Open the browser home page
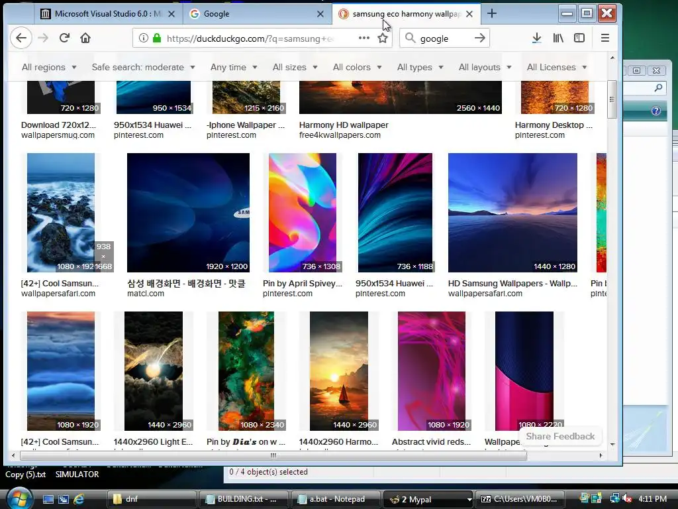678x509 pixels. [x=85, y=38]
